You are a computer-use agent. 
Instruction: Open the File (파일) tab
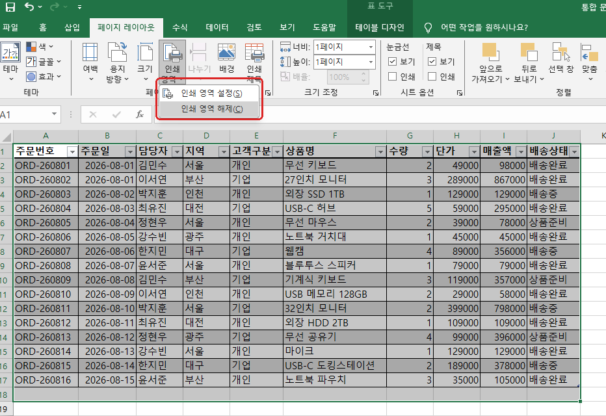click(10, 27)
